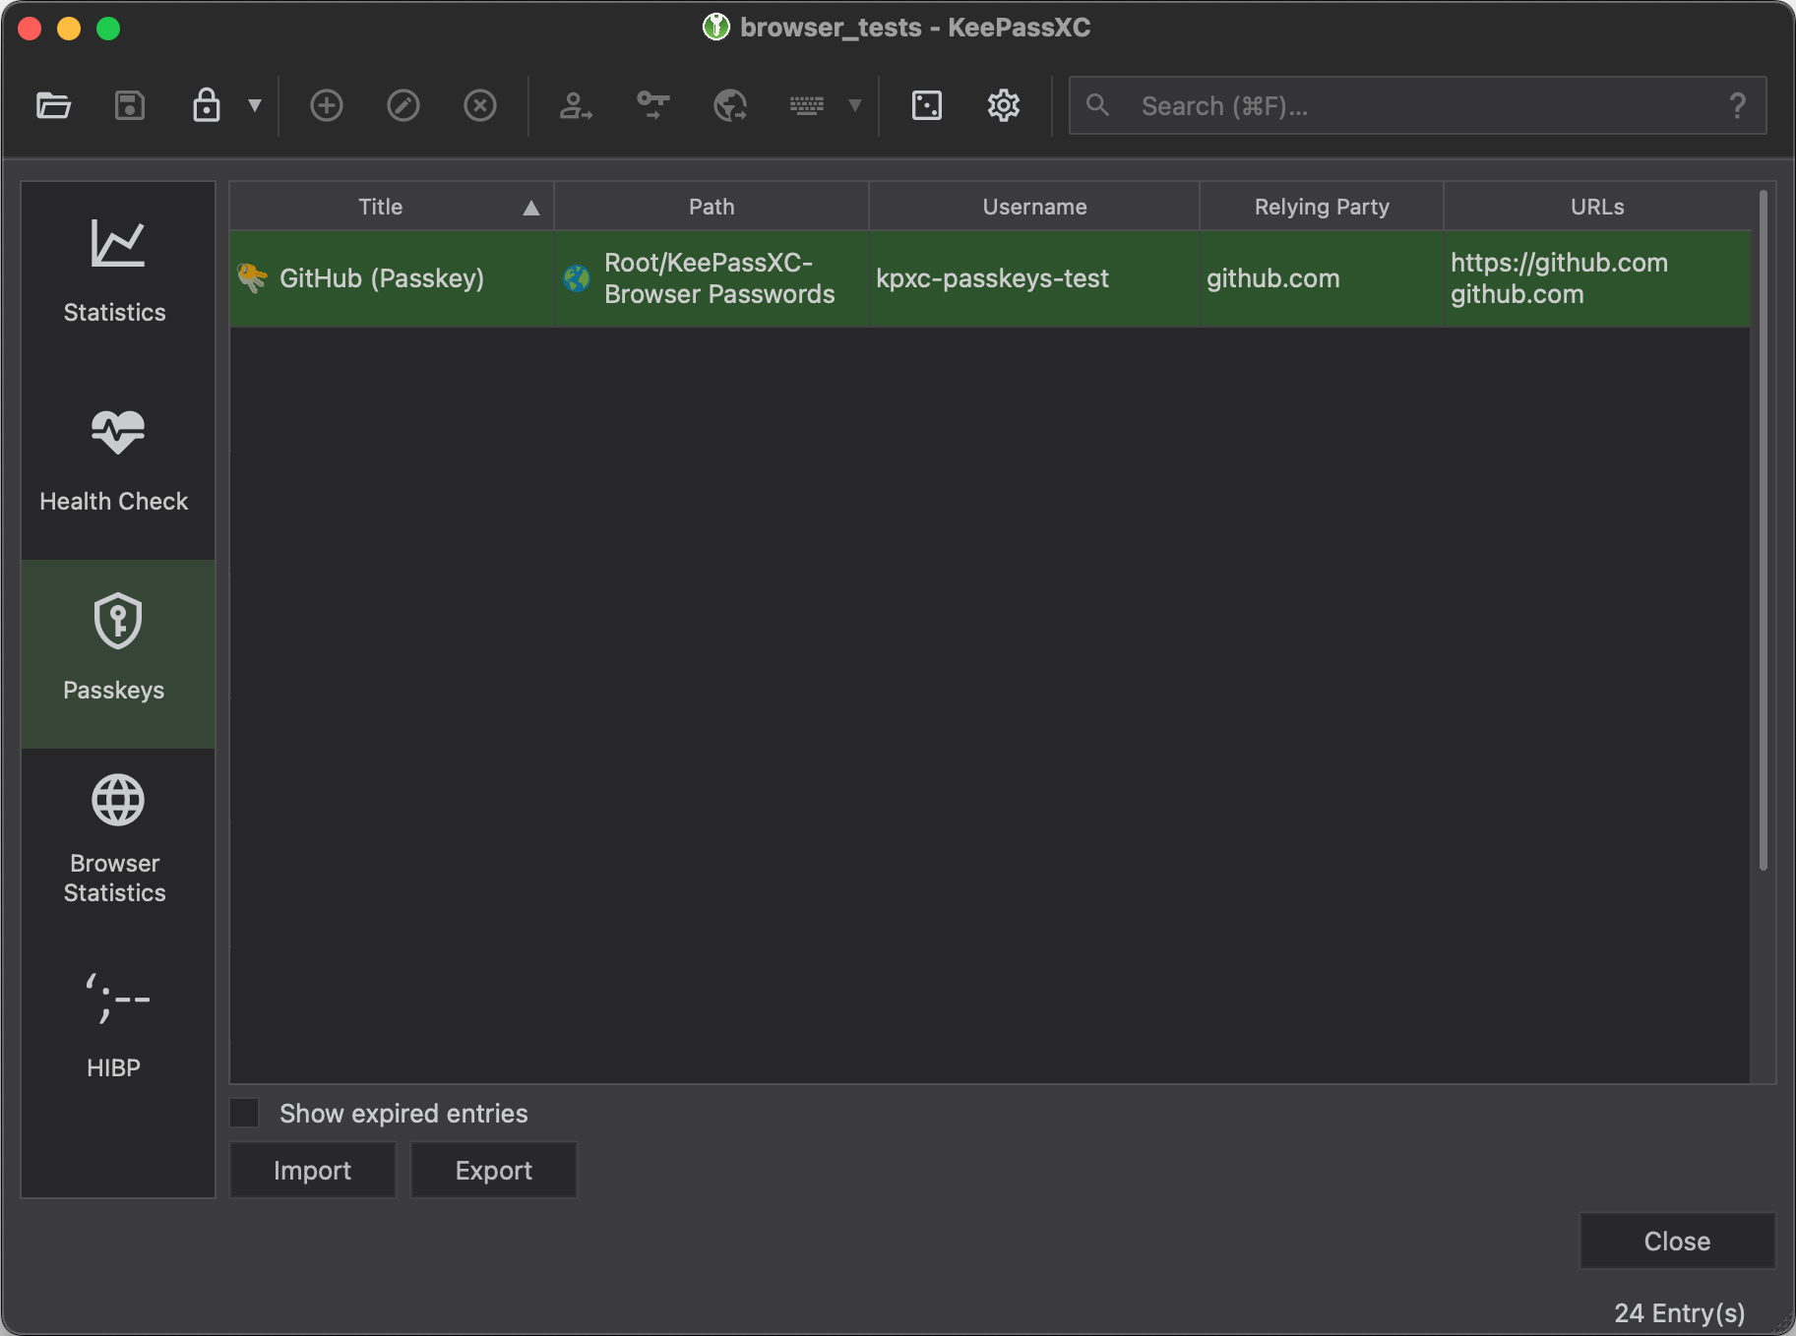Click the passkeys table vertical scrollbar
The width and height of the screenshot is (1796, 1336).
pos(1764,531)
